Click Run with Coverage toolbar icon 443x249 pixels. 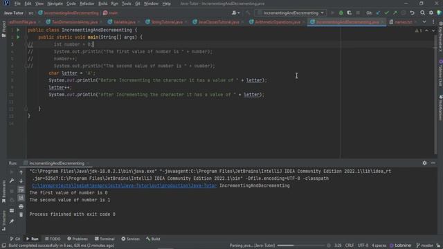349,13
